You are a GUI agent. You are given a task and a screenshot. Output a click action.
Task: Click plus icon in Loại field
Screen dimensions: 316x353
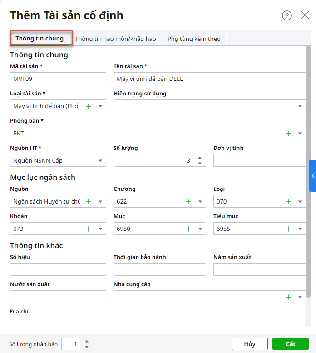[288, 202]
